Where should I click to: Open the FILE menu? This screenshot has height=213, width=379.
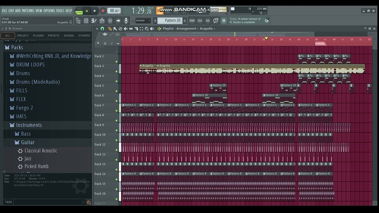[x=4, y=11]
